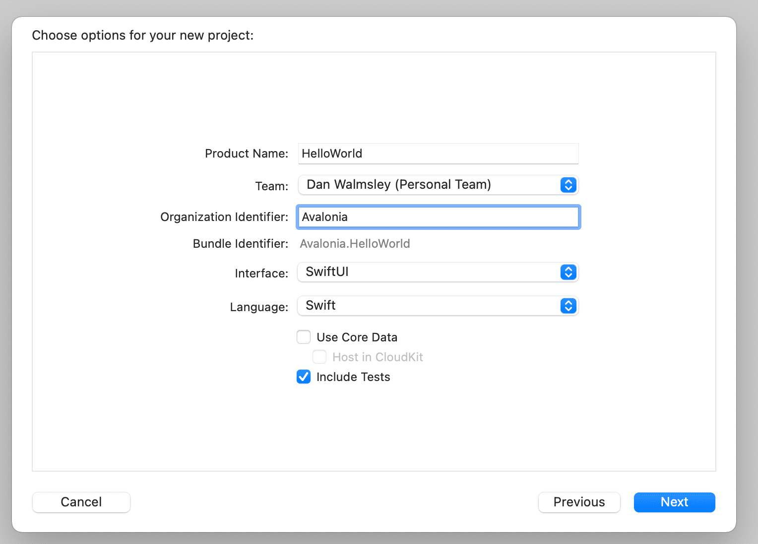758x544 pixels.
Task: Enable the Use Core Data checkbox
Action: point(304,337)
